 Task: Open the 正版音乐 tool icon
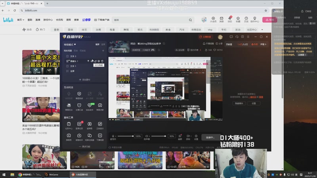pos(100,125)
